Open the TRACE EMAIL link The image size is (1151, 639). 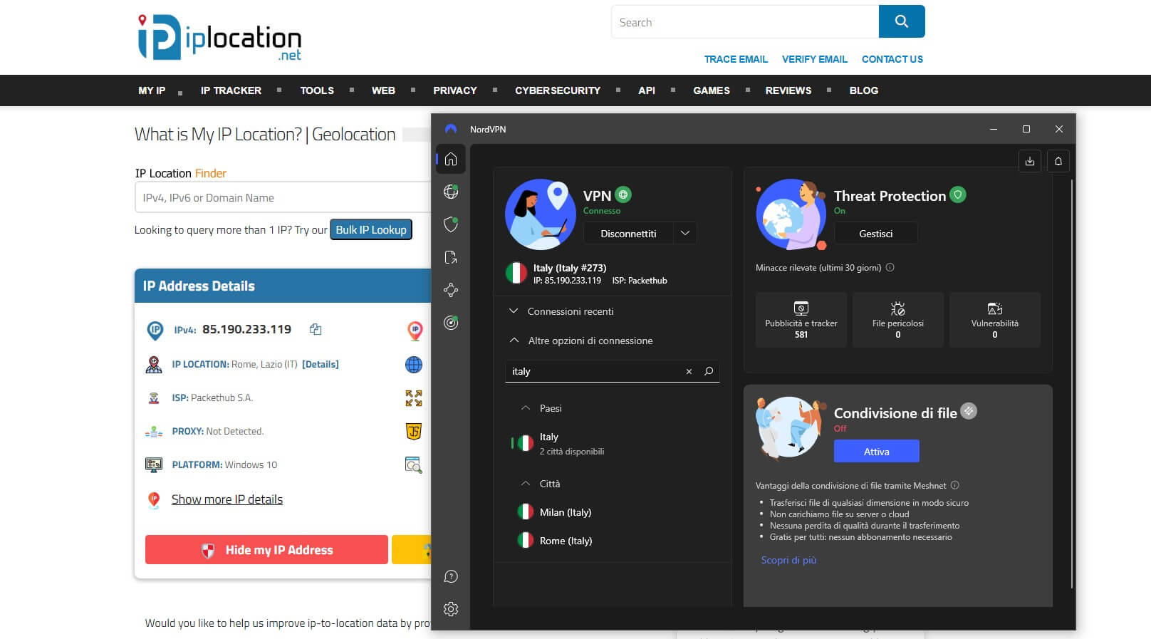[x=736, y=59]
